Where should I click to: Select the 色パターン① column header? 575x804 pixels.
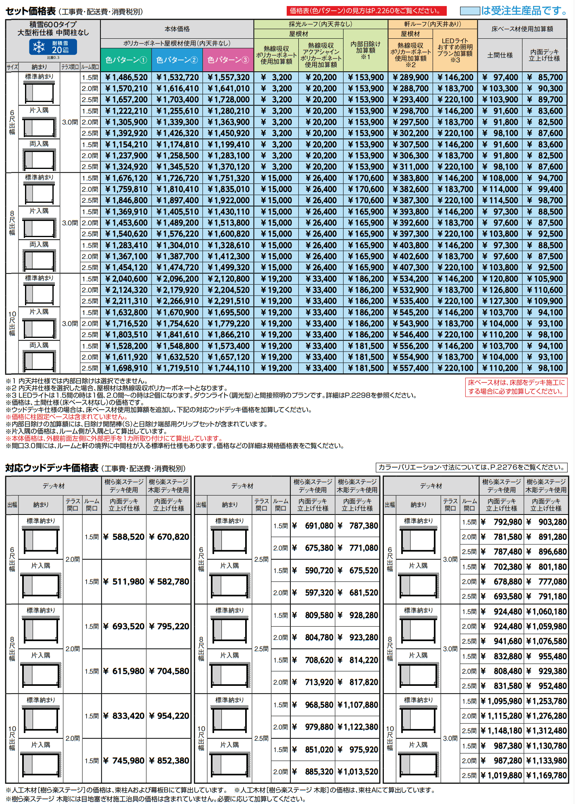click(x=126, y=60)
